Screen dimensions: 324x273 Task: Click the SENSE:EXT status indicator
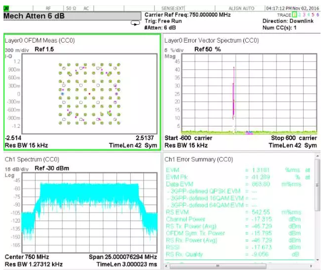pos(173,8)
